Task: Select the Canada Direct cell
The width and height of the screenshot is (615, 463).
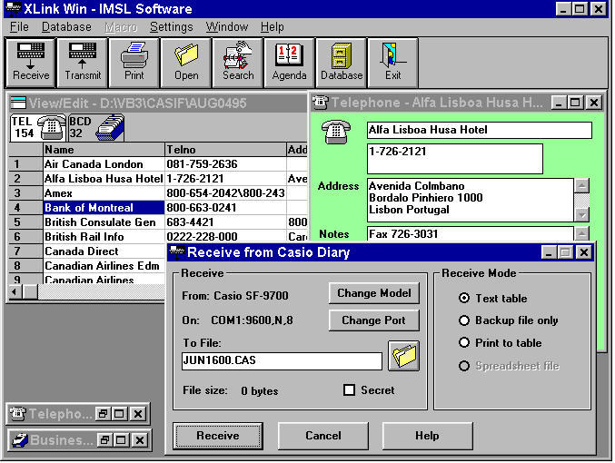Action: tap(104, 251)
